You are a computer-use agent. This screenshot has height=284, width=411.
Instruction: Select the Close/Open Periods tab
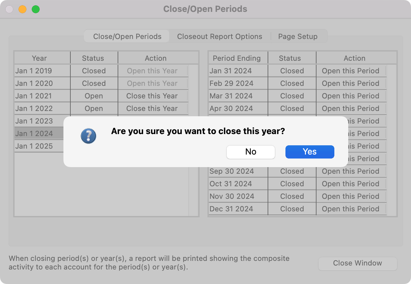[x=127, y=36]
